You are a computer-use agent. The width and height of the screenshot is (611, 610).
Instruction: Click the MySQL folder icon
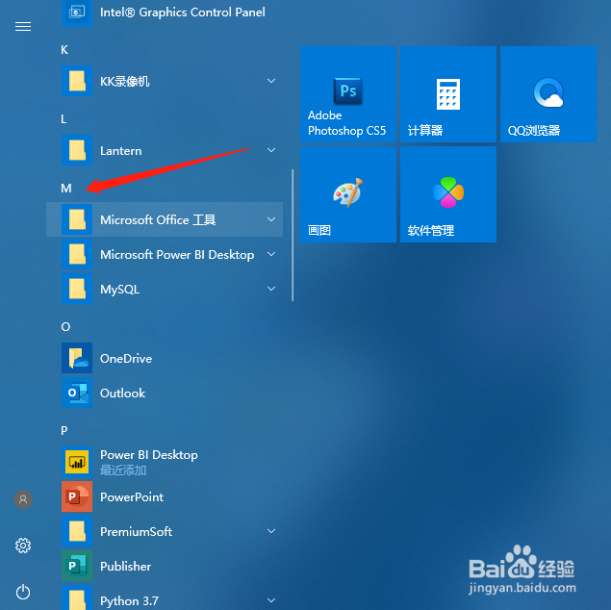[77, 289]
